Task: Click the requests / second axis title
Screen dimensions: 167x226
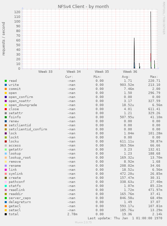Action: click(3, 39)
